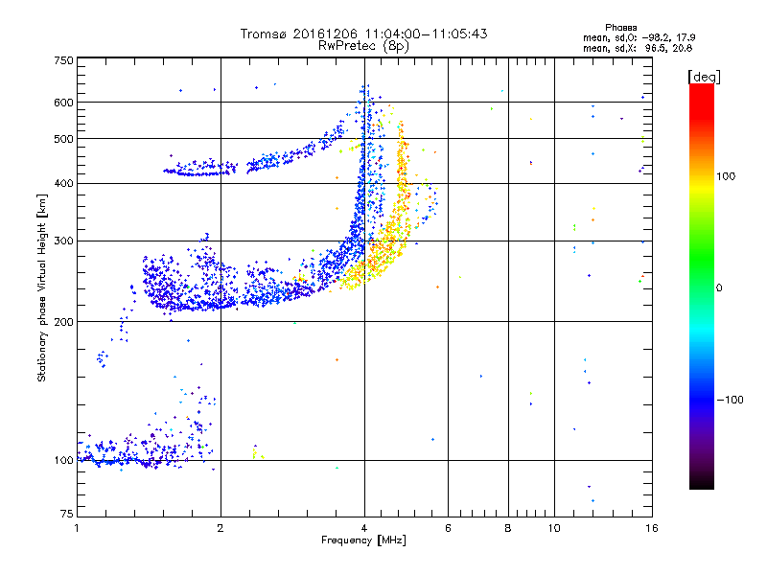This screenshot has height=575, width=767.
Task: Click the y-axis tick label "750"
Action: pos(64,60)
